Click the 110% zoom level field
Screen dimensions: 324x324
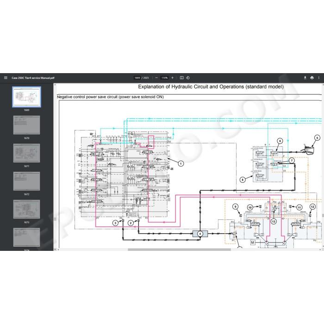point(164,78)
